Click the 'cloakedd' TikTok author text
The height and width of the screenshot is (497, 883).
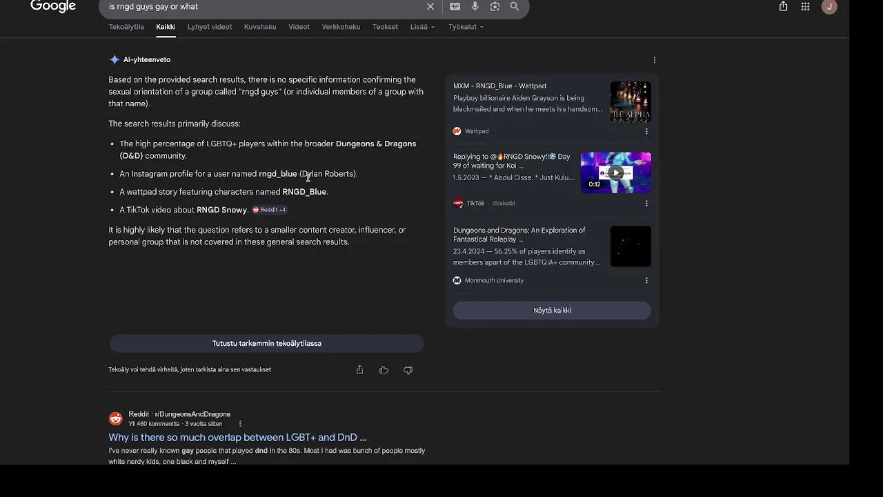[504, 204]
